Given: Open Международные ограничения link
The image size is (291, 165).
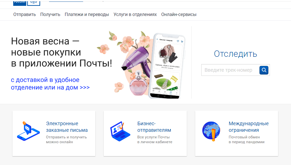Looking at the screenshot, I should pos(249,127).
